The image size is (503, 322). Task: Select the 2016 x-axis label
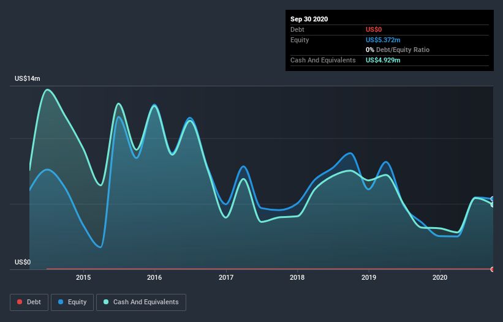(154, 277)
